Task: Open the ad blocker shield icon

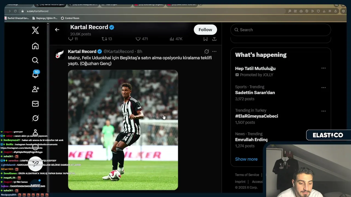Action: pos(307,11)
